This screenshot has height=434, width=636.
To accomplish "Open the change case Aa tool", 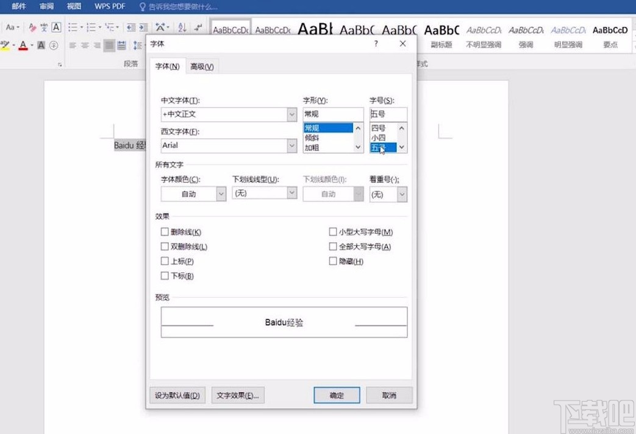I will (10, 27).
